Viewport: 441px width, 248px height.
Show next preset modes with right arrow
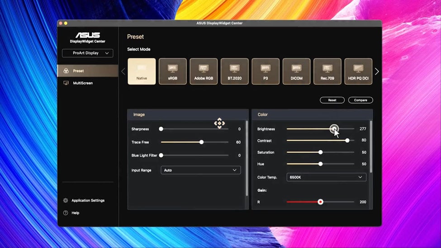click(377, 72)
